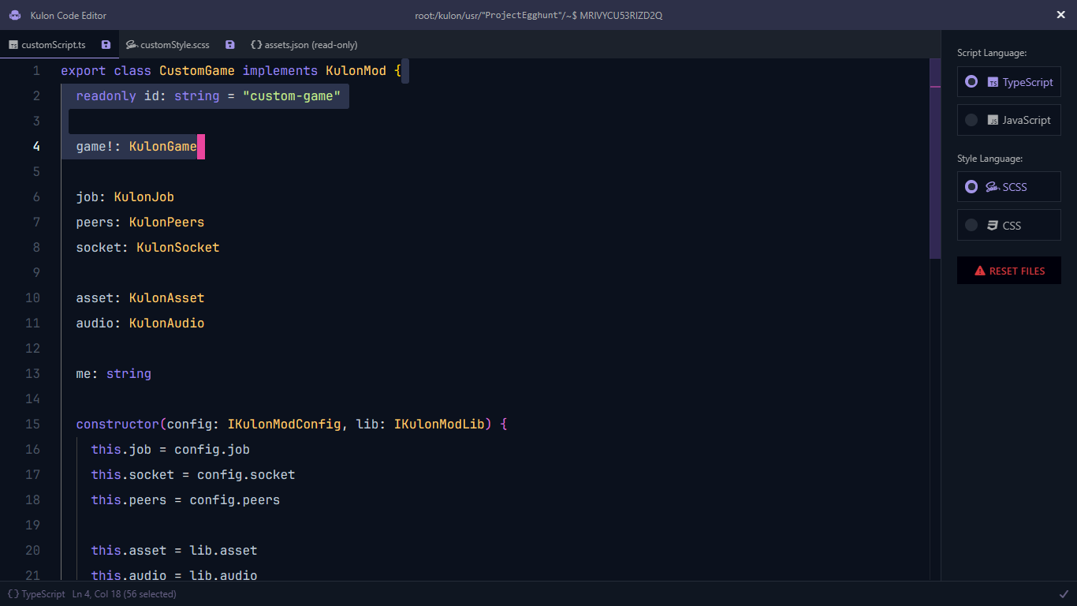
Task: Select TypeScript as the script language
Action: (x=1009, y=81)
